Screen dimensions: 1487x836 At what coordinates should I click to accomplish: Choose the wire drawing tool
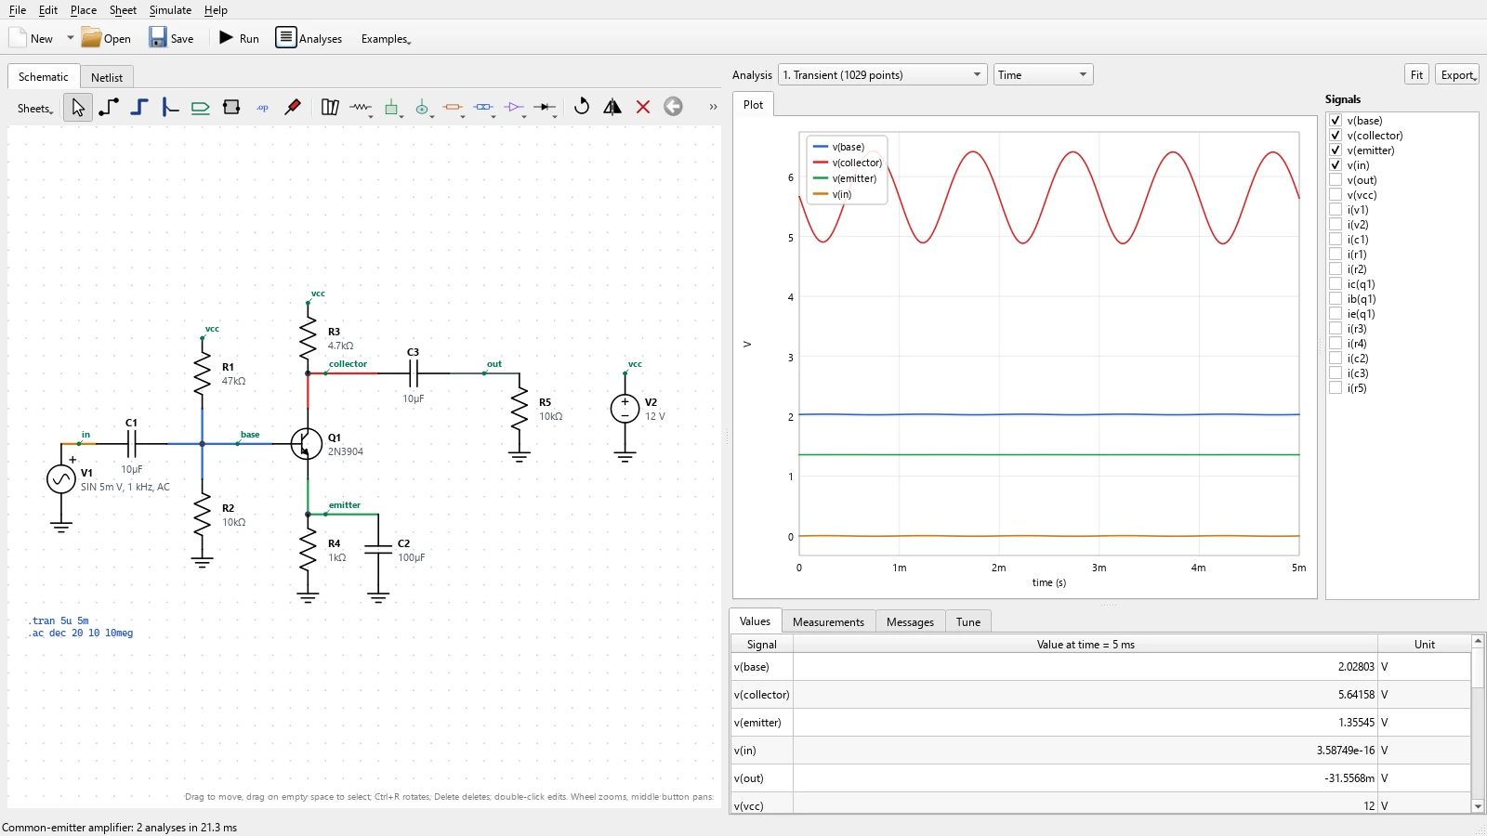pyautogui.click(x=109, y=108)
